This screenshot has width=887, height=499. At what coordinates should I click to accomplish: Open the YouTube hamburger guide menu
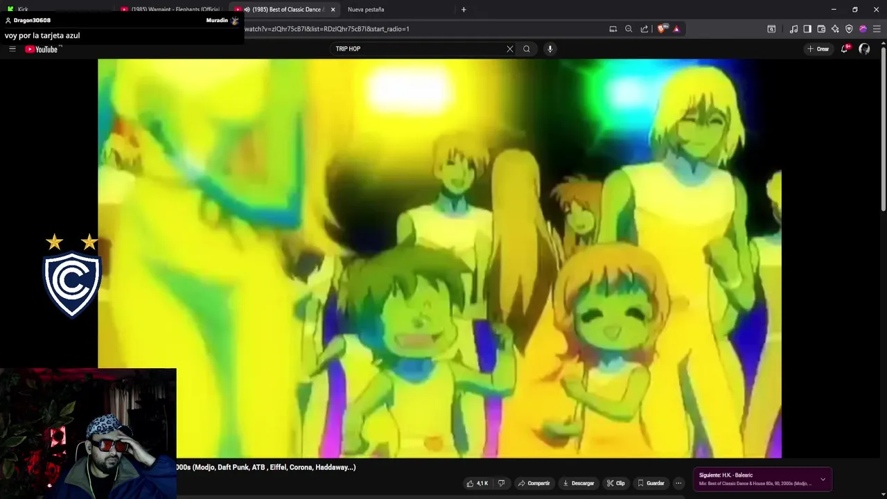[x=12, y=49]
